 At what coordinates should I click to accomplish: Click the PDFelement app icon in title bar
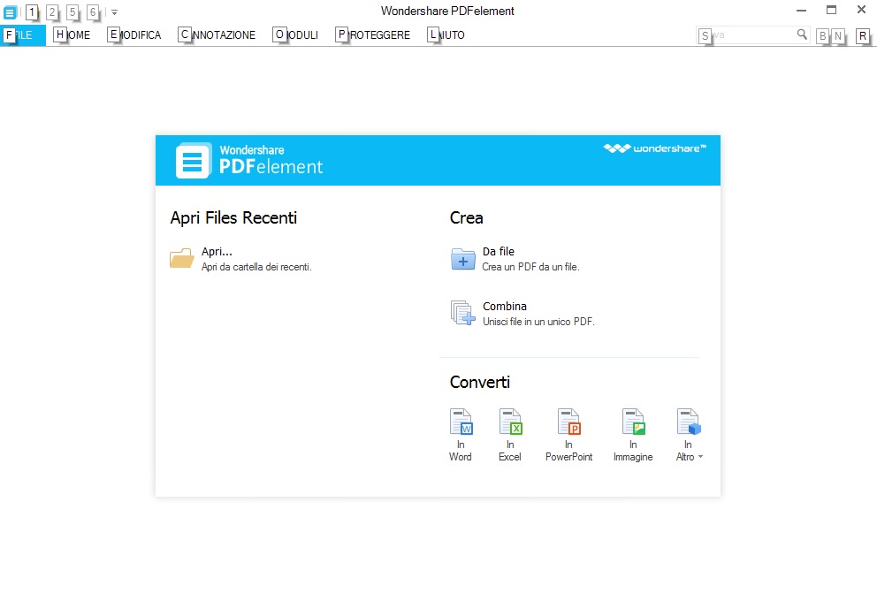pyautogui.click(x=10, y=11)
